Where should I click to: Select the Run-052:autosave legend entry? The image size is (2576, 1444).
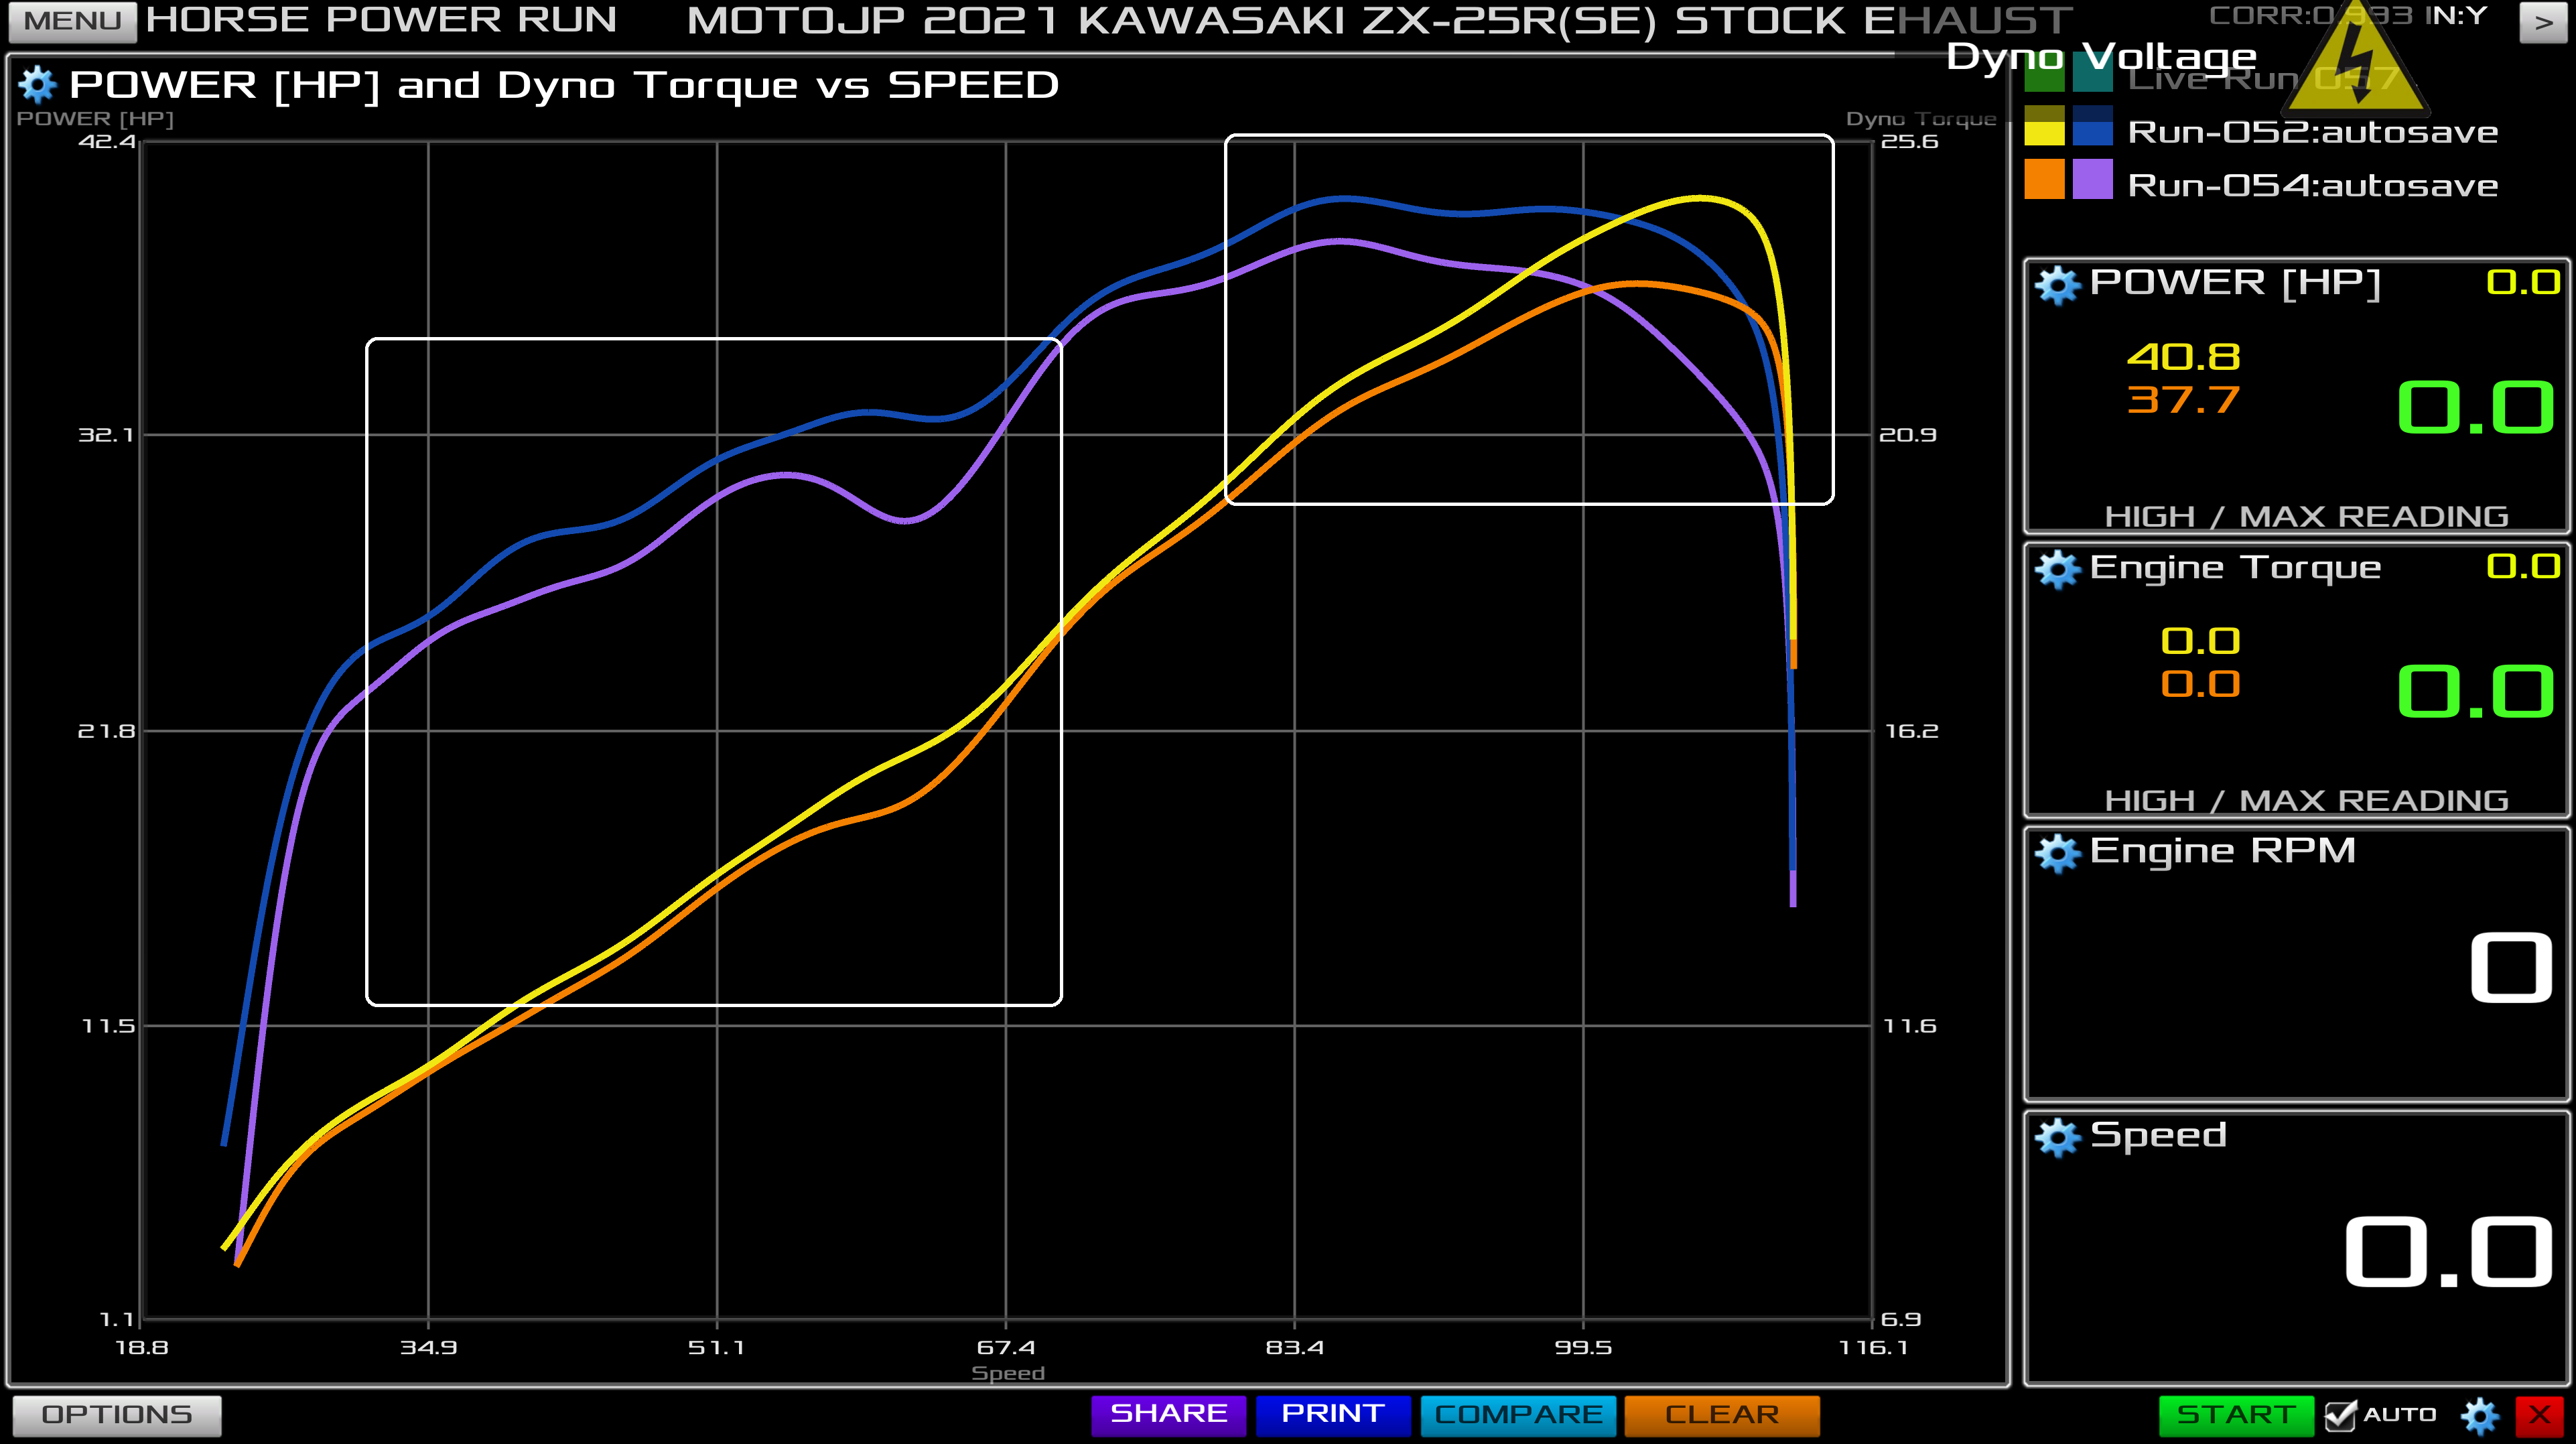(x=2312, y=132)
